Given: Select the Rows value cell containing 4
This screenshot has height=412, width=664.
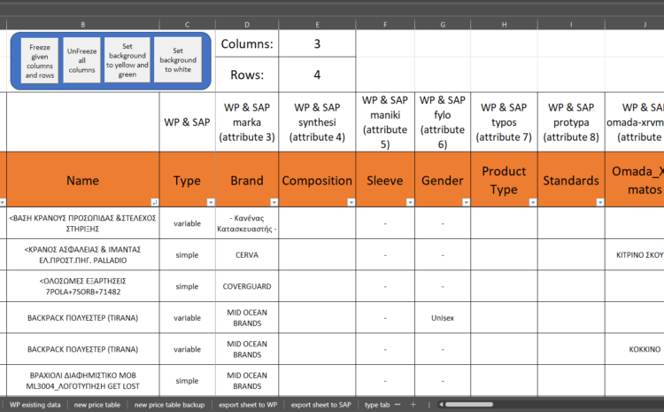Looking at the screenshot, I should pos(317,75).
